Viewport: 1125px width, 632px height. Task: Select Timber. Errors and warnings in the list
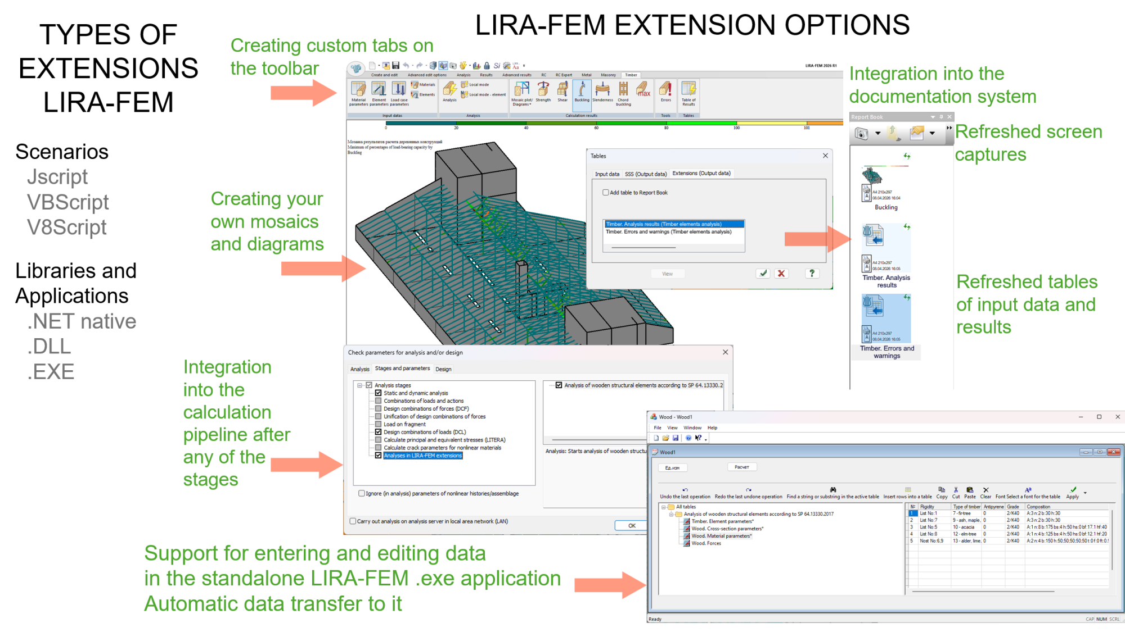[x=668, y=232]
